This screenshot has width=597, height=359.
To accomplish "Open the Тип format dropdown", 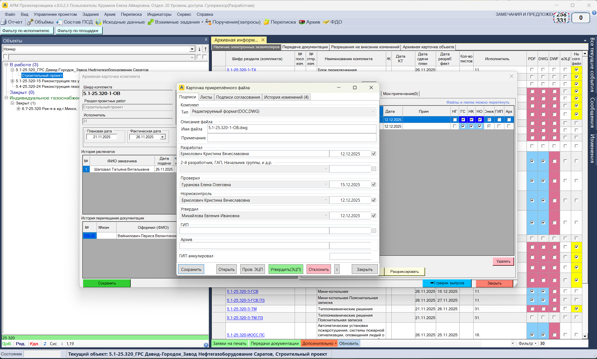I will coord(373,112).
